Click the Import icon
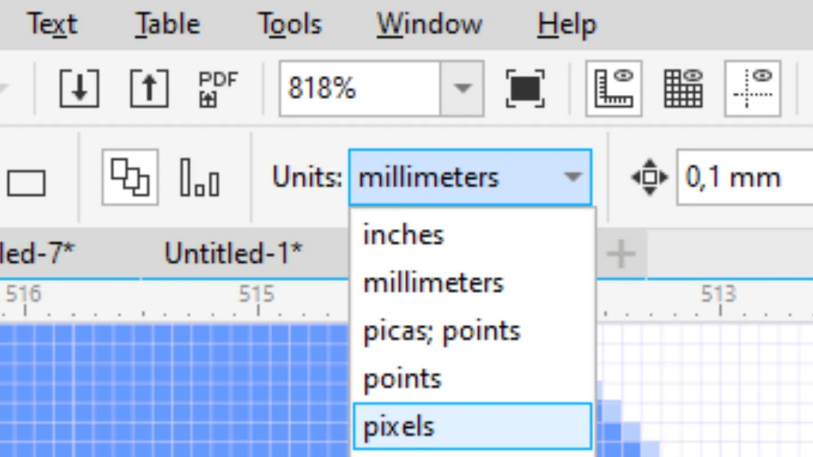The image size is (813, 457). pos(79,89)
